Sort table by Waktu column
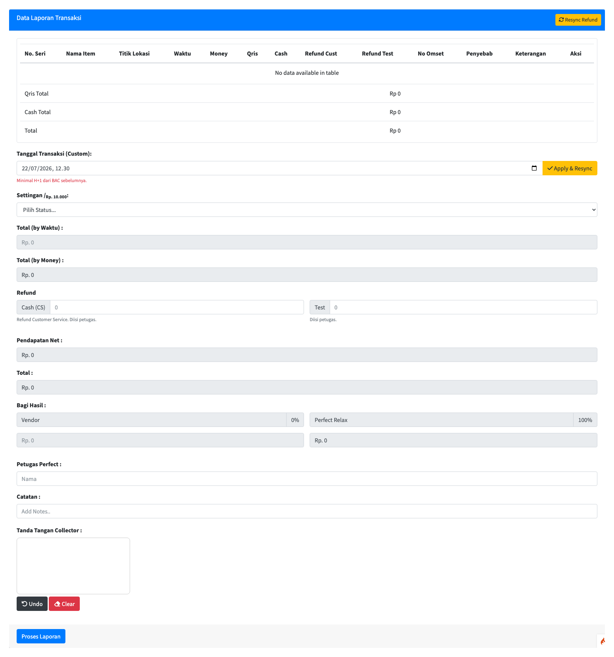 click(182, 54)
